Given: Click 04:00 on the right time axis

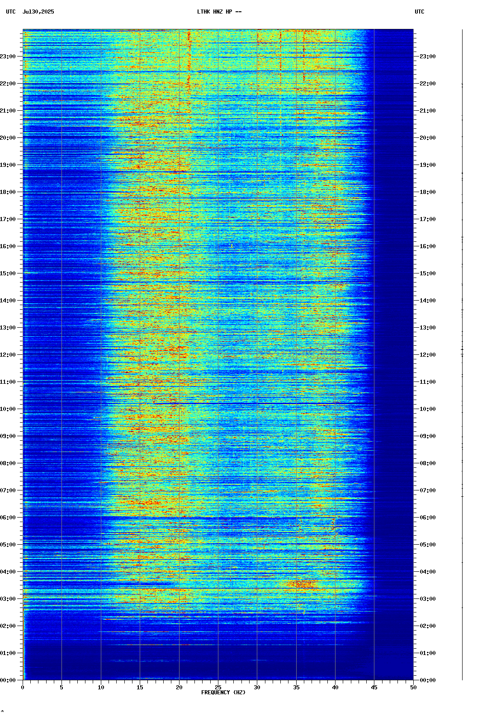Looking at the screenshot, I should pos(428,572).
